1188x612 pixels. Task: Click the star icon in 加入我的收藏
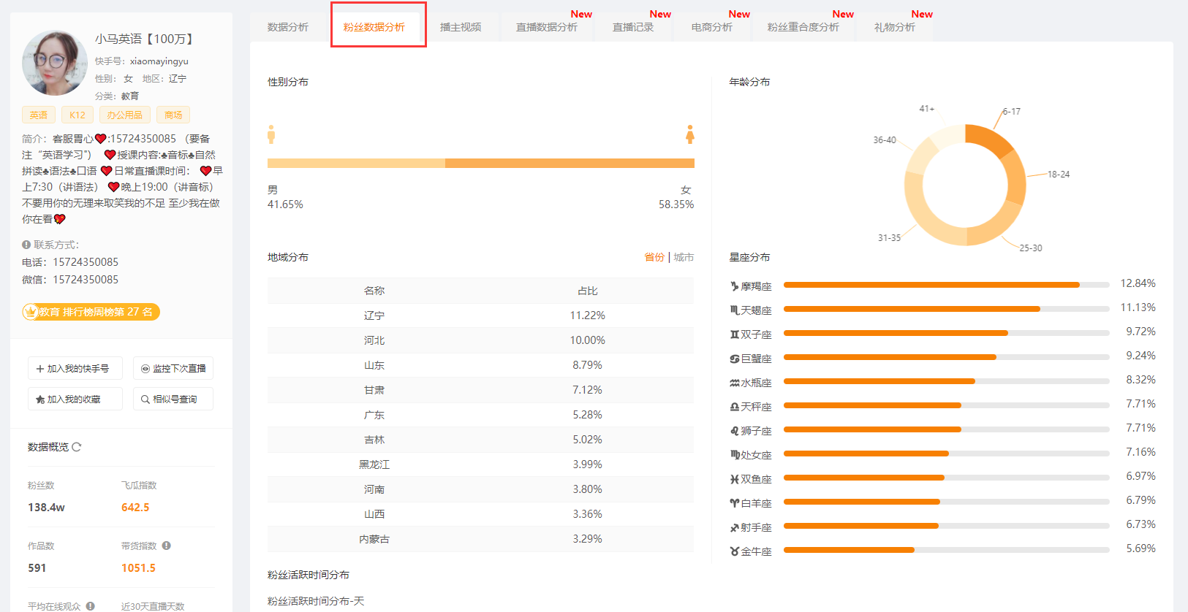40,399
